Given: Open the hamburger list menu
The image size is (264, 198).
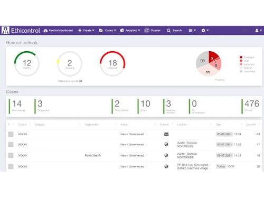Looking at the screenshot, I should click(192, 31).
